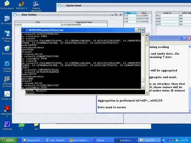Open the My Documents desktop icon
The width and height of the screenshot is (191, 143).
7,5
